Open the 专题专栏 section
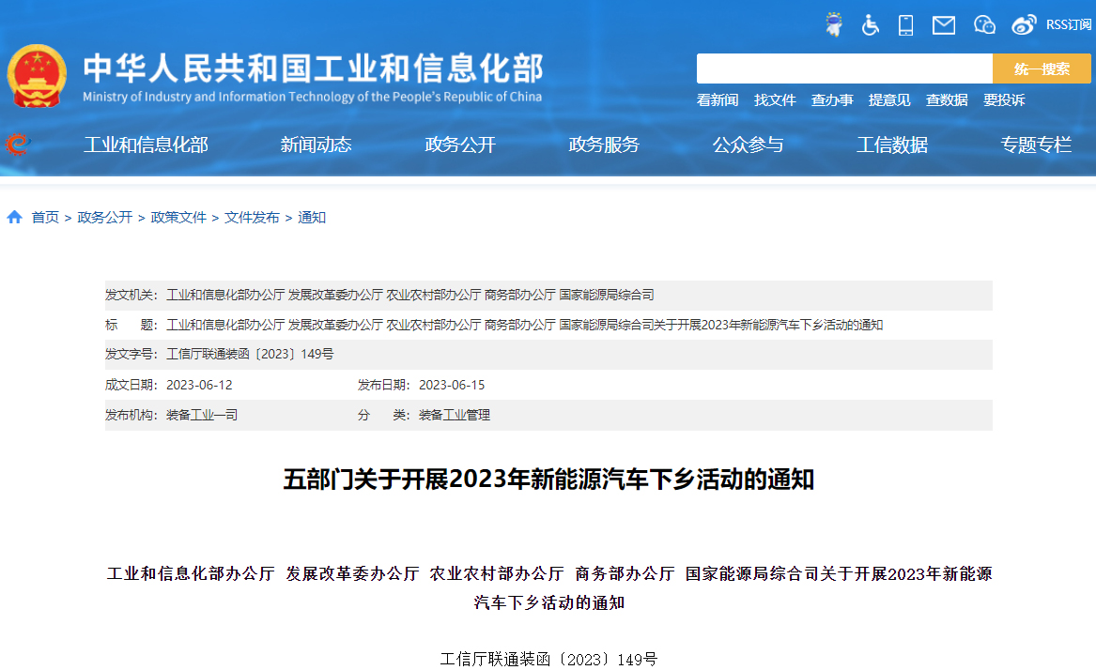This screenshot has width=1096, height=670. (1036, 145)
